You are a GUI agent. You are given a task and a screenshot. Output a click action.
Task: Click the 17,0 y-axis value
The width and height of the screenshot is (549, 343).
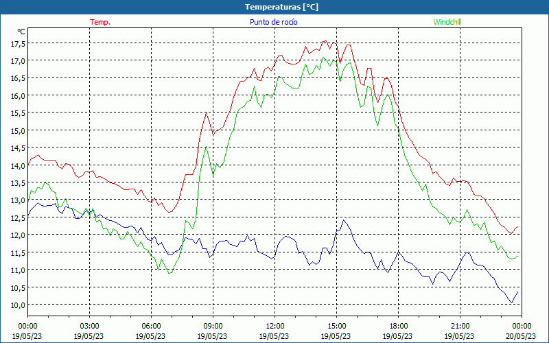(x=19, y=61)
